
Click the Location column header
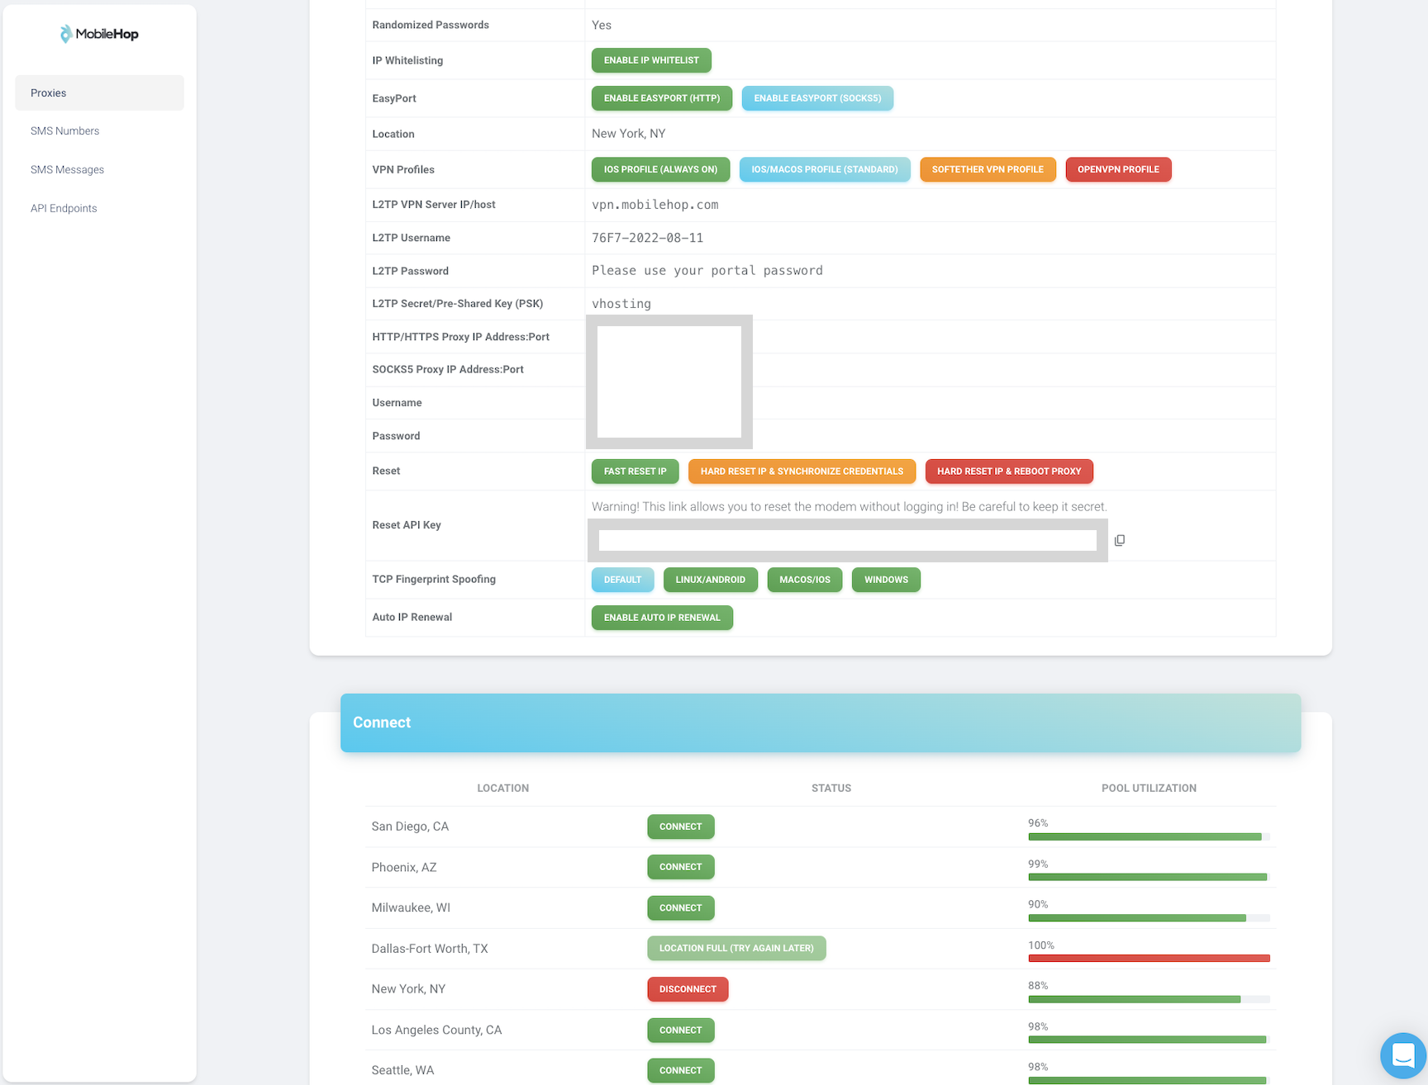[502, 788]
